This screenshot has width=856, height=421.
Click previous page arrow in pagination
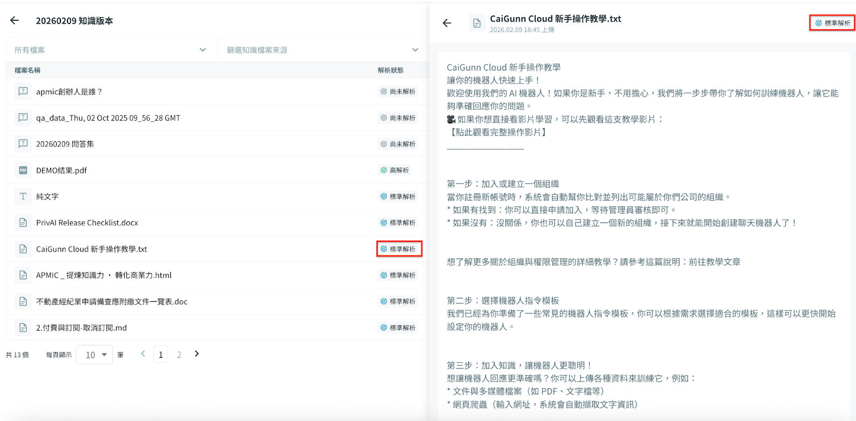coord(143,354)
